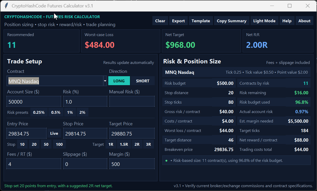Click the Breakeven price value 29836.75
This screenshot has height=191, width=317.
point(224,149)
